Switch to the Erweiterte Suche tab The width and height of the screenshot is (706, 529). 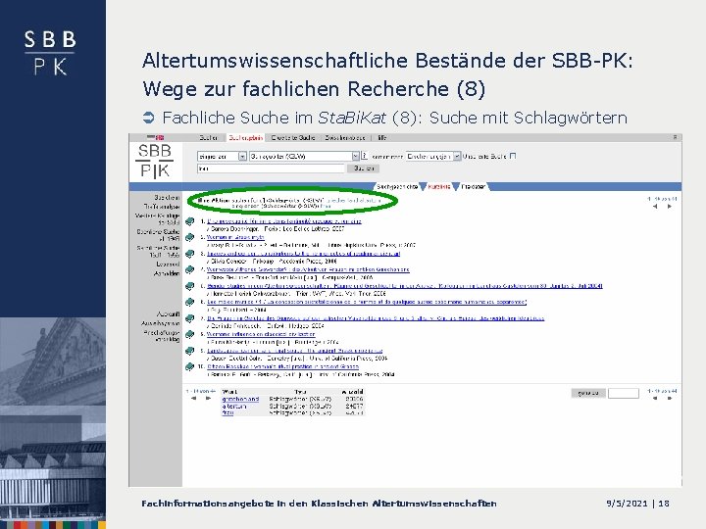(x=292, y=138)
